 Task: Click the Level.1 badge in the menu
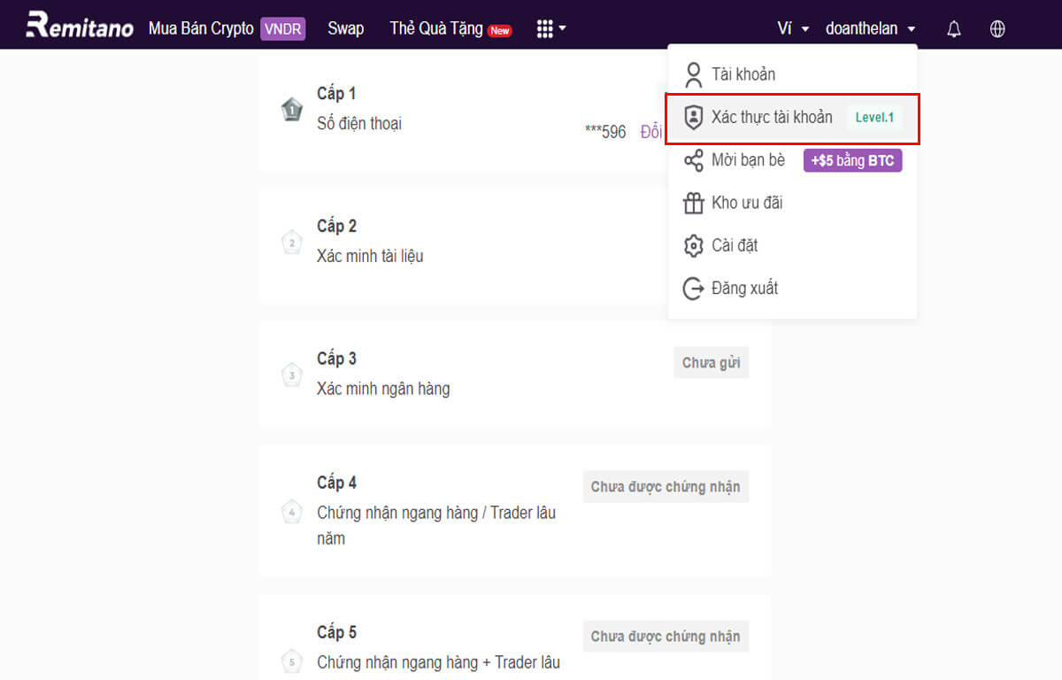874,117
